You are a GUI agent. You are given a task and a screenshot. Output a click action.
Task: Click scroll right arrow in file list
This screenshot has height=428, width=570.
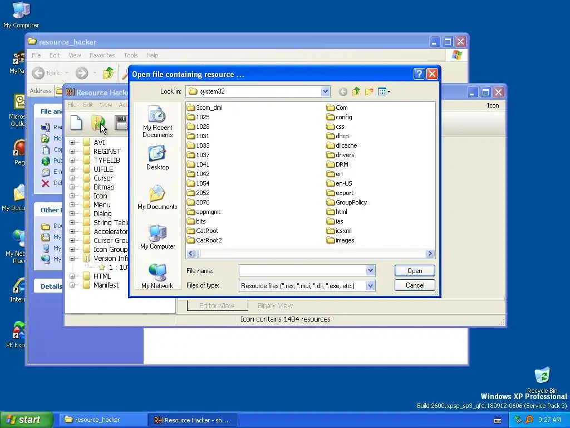tap(430, 254)
